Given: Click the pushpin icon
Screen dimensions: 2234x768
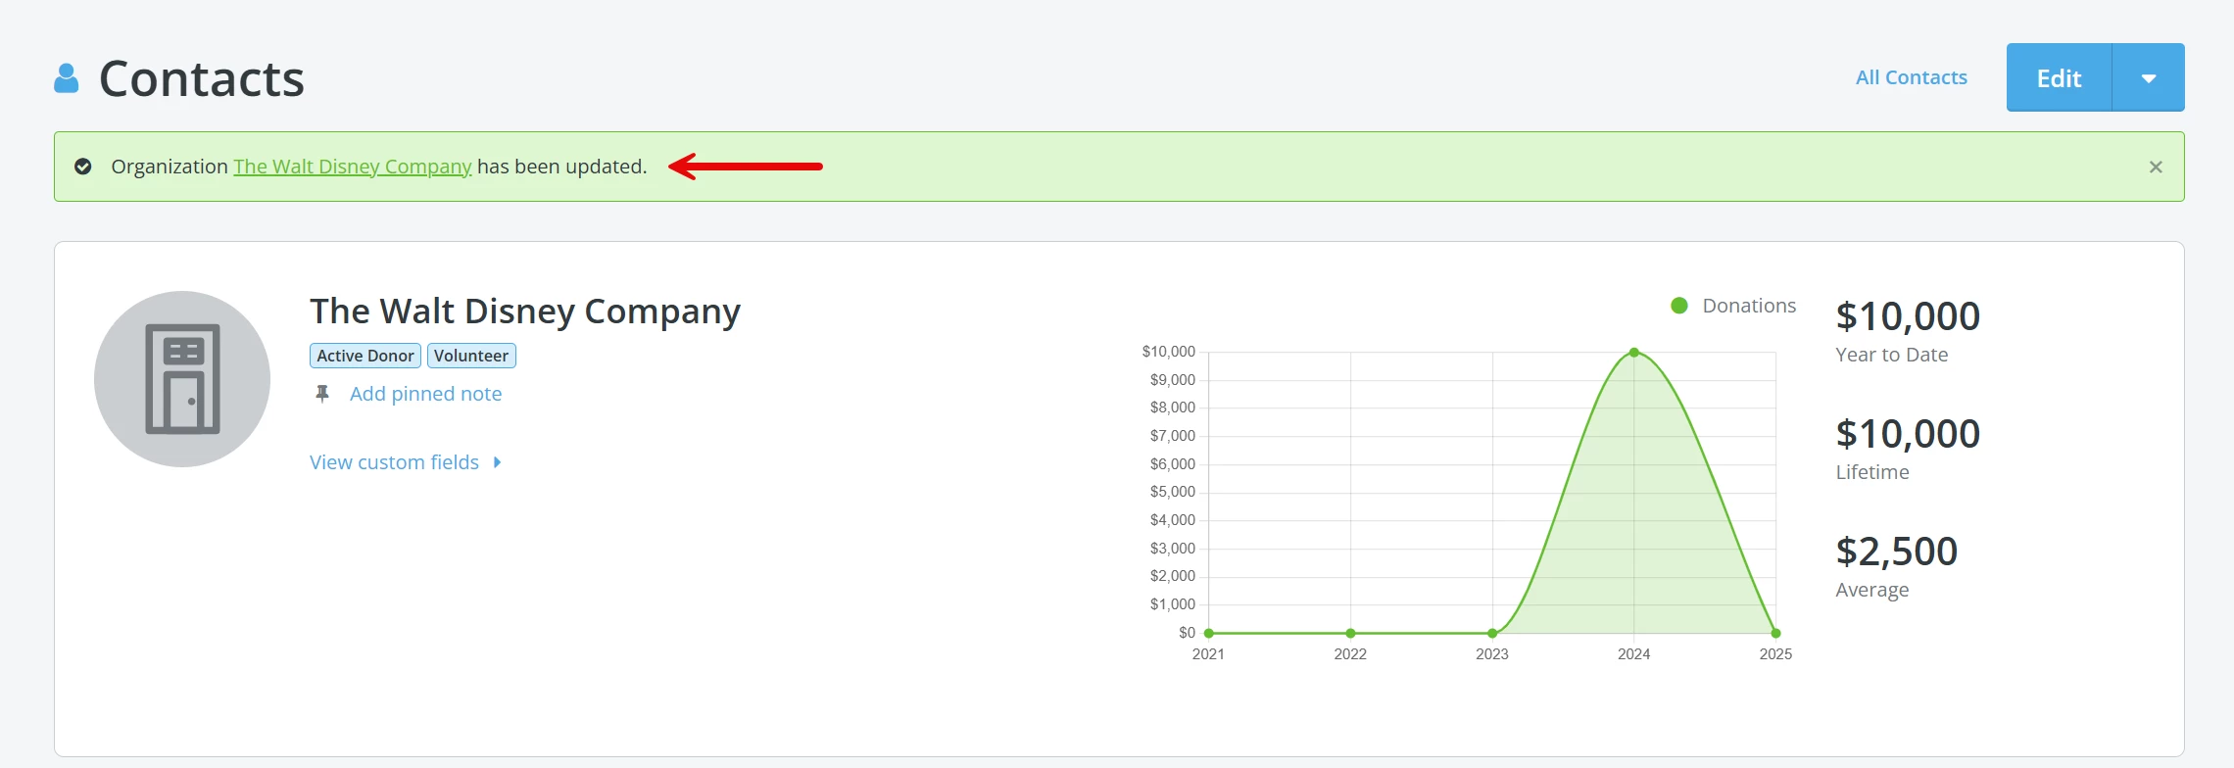Looking at the screenshot, I should click(321, 394).
